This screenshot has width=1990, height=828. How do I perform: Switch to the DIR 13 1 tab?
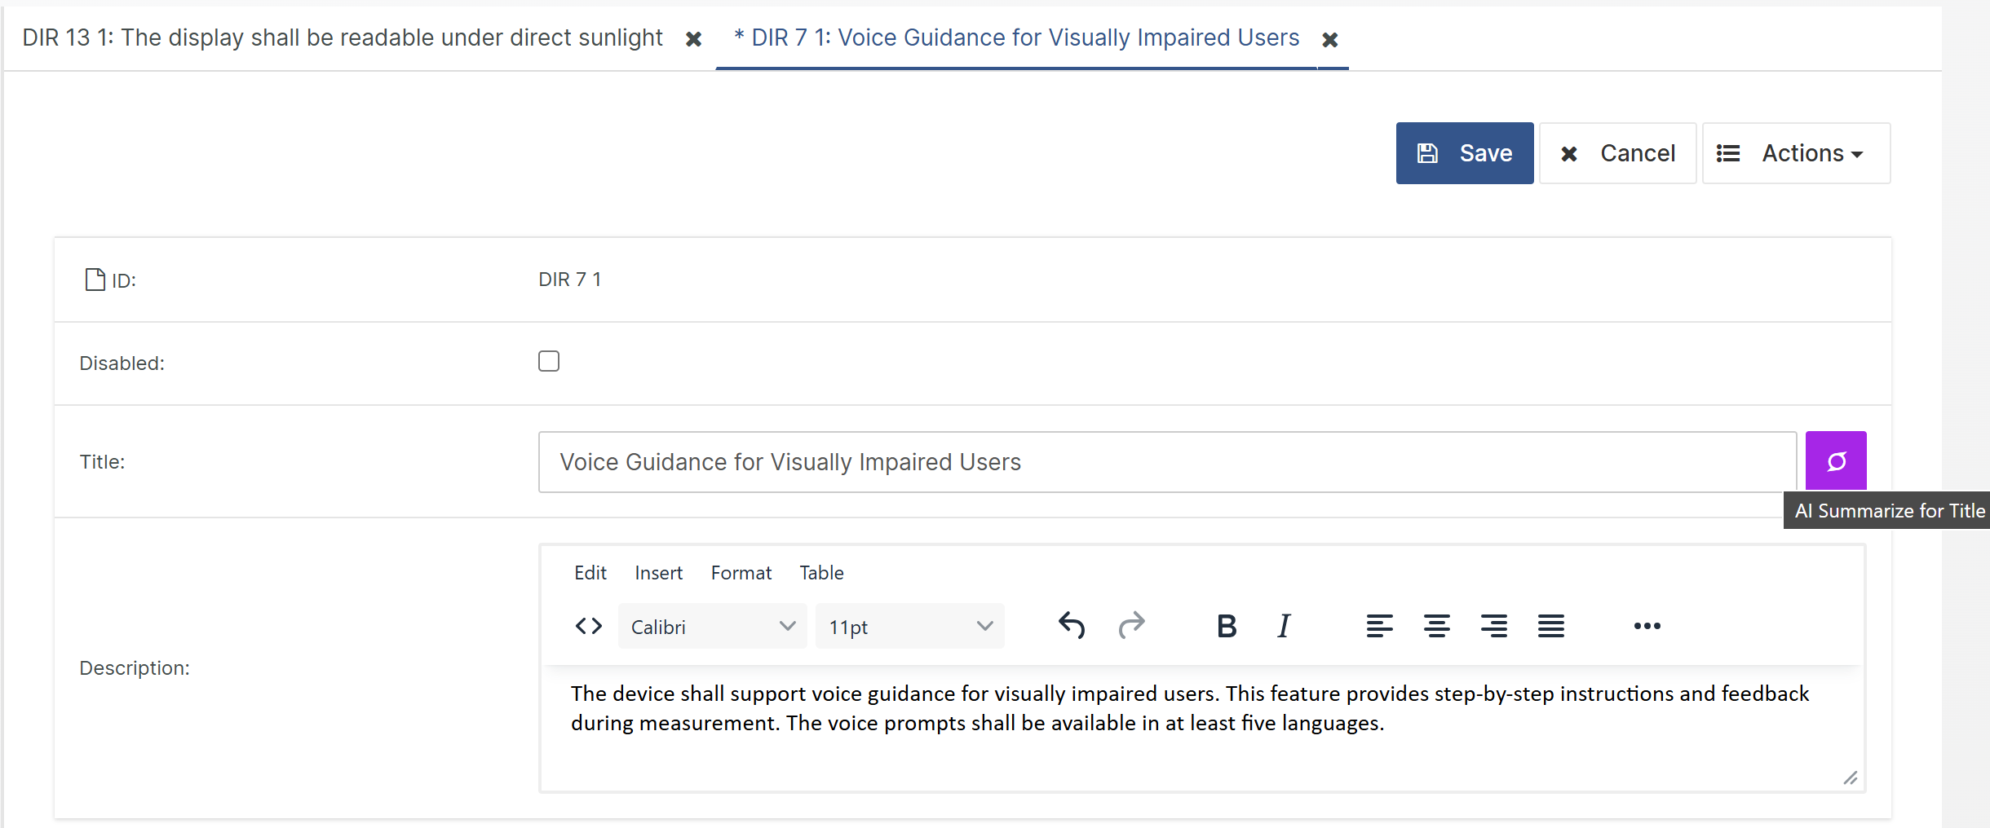pos(343,38)
